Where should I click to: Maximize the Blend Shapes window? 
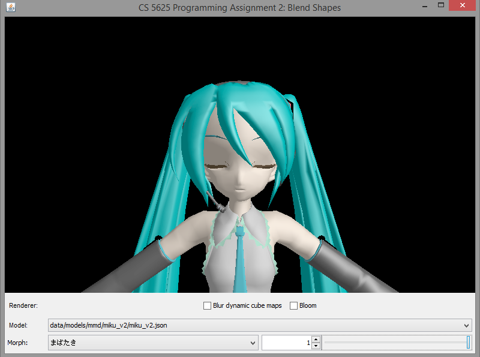[x=441, y=6]
